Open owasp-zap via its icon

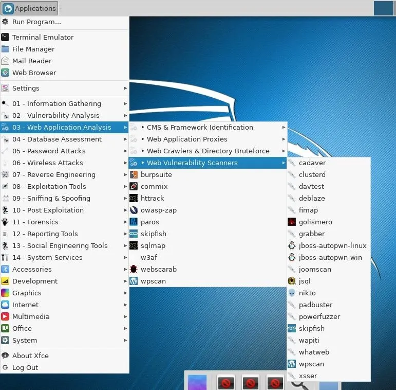click(x=134, y=210)
